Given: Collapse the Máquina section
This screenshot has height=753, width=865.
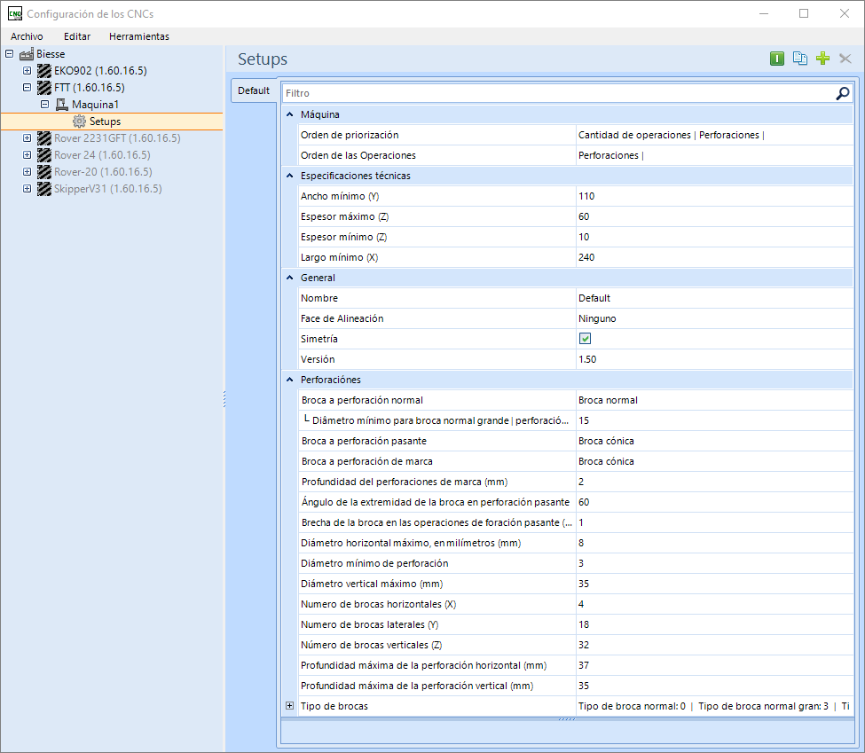Looking at the screenshot, I should 289,114.
